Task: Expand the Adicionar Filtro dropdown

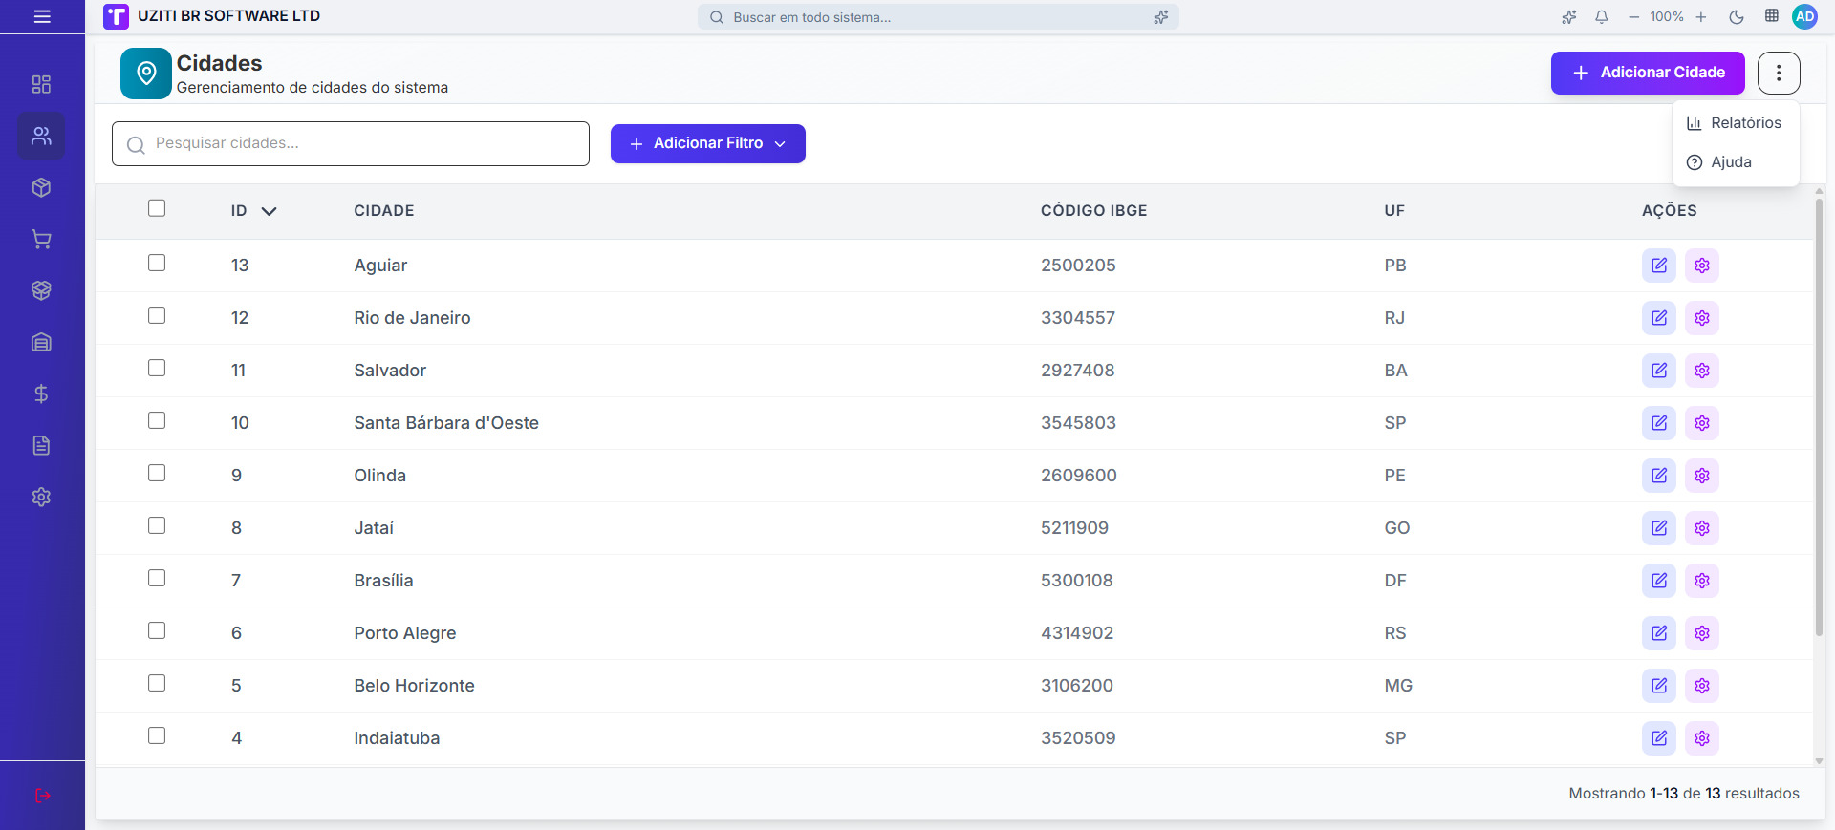Action: coord(707,143)
